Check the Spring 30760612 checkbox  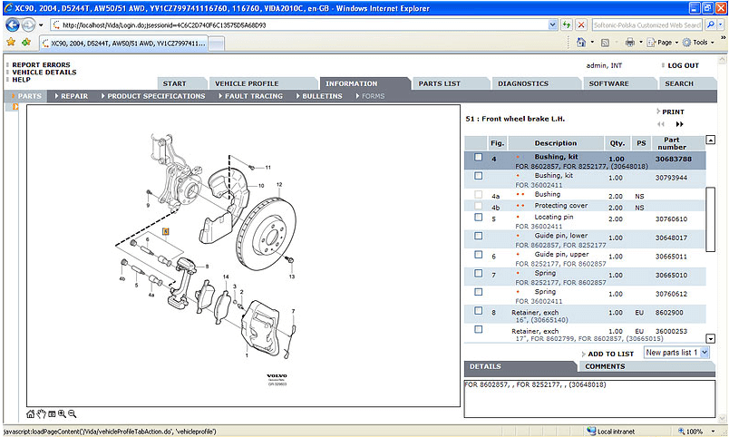click(x=478, y=292)
